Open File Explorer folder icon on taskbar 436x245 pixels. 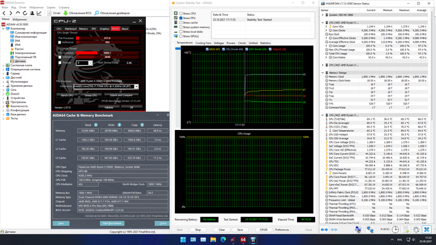click(213, 240)
